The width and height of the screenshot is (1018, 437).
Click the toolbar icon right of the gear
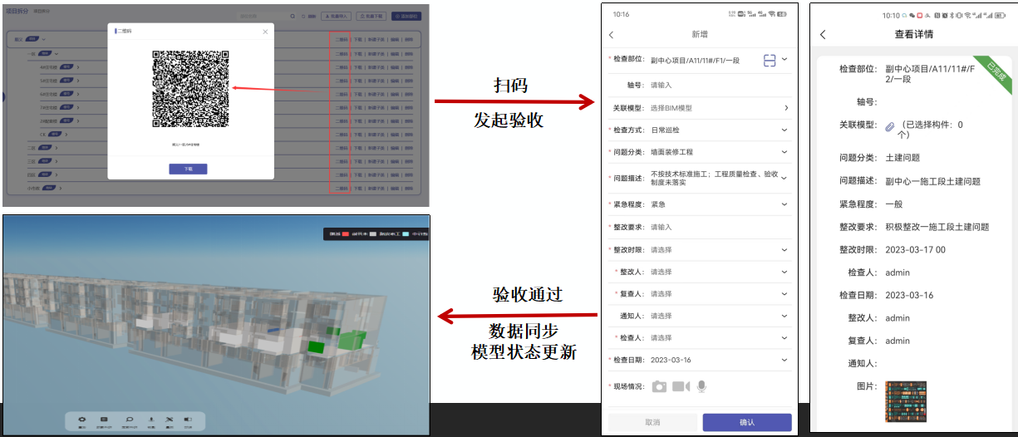coord(104,419)
